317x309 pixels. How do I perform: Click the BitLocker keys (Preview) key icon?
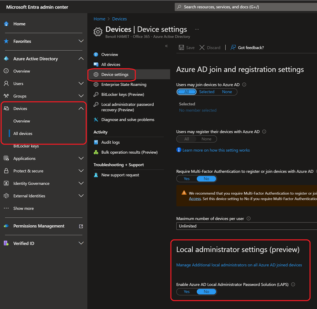click(96, 95)
